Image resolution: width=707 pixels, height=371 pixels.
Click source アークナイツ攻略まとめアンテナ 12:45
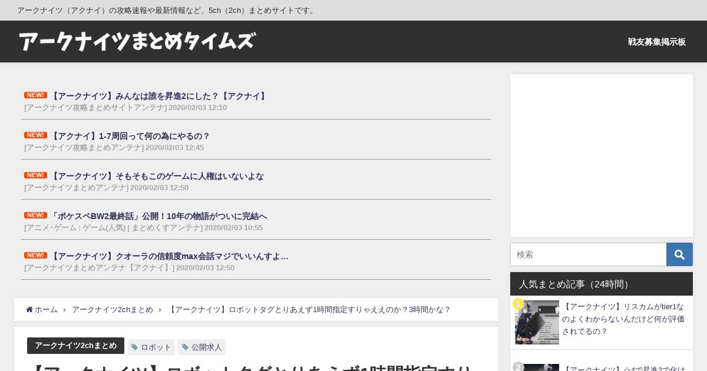[114, 148]
